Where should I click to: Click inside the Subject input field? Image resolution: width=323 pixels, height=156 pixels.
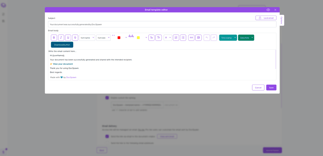pyautogui.click(x=161, y=24)
